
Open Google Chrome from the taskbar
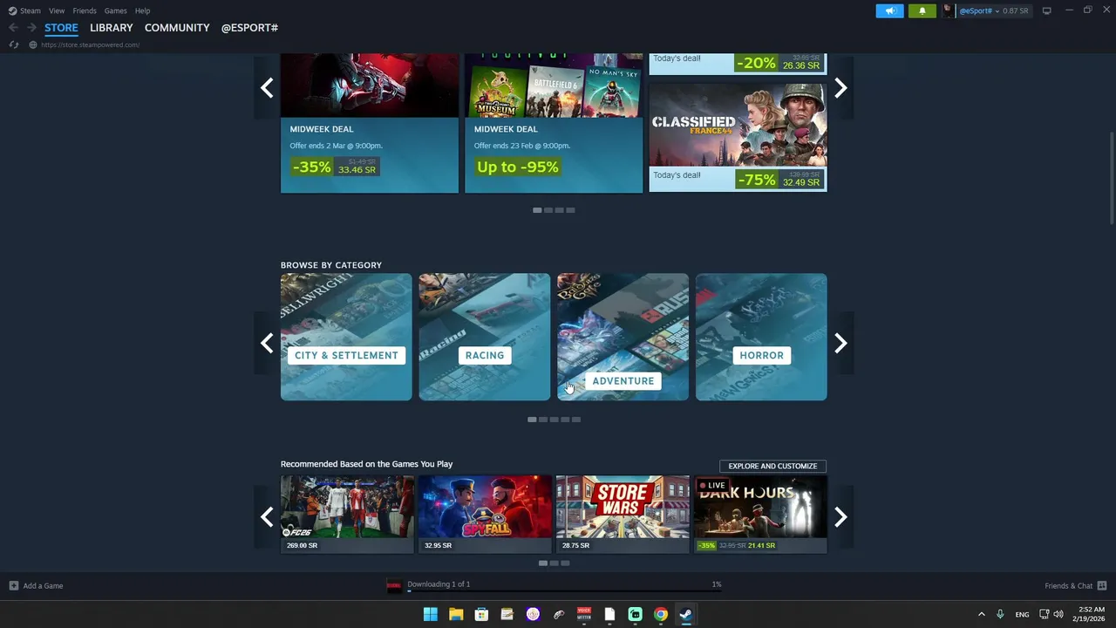pos(661,614)
